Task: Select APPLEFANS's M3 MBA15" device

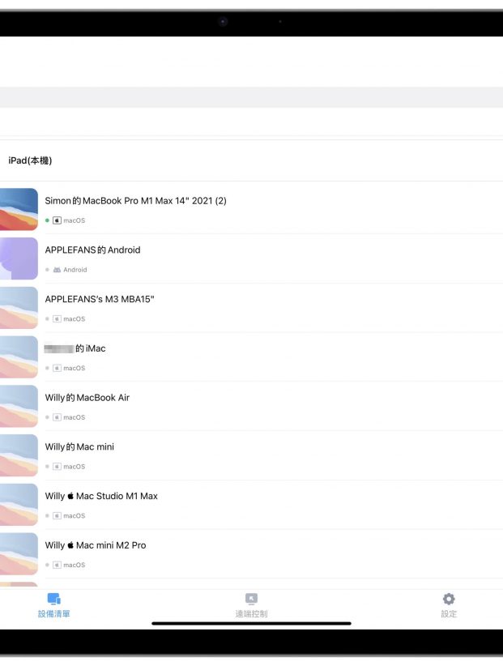Action: pyautogui.click(x=99, y=299)
